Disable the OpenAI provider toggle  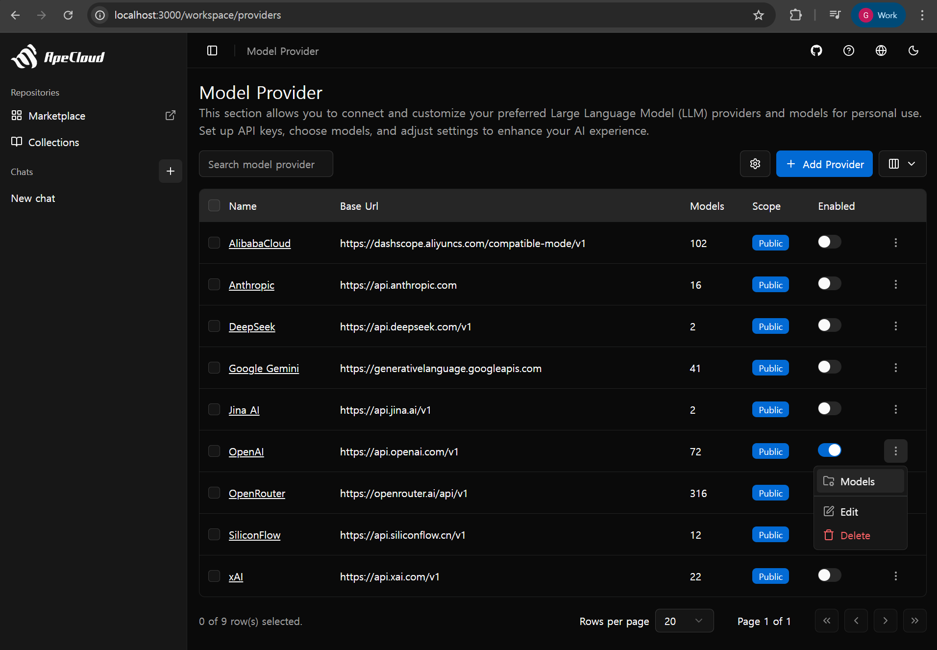[x=829, y=450]
